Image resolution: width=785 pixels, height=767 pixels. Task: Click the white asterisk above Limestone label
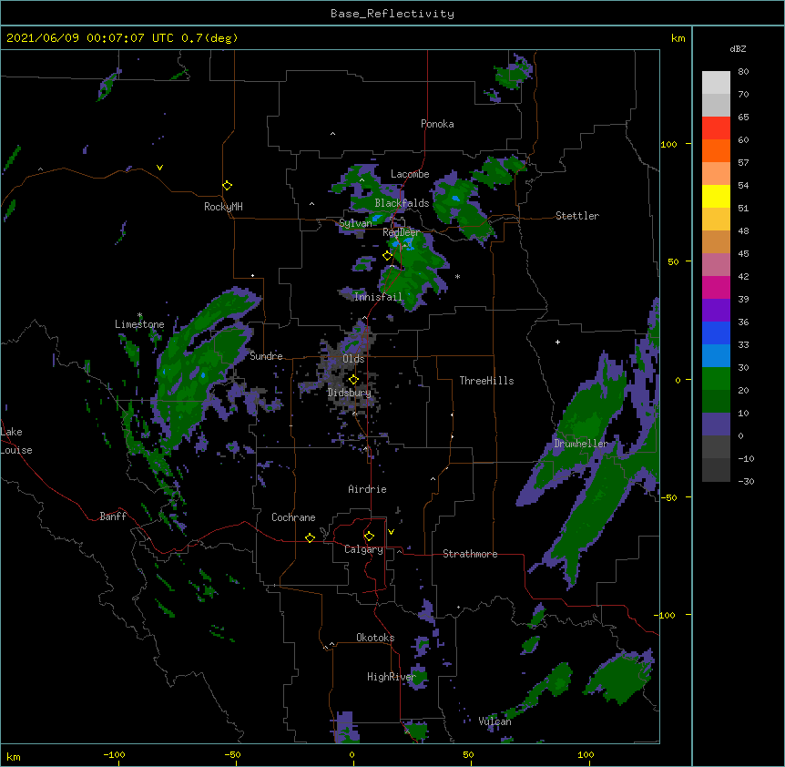click(139, 315)
